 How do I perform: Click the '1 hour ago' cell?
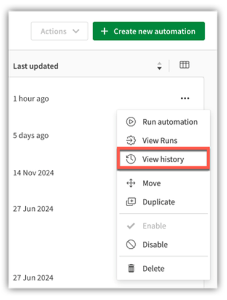click(31, 99)
